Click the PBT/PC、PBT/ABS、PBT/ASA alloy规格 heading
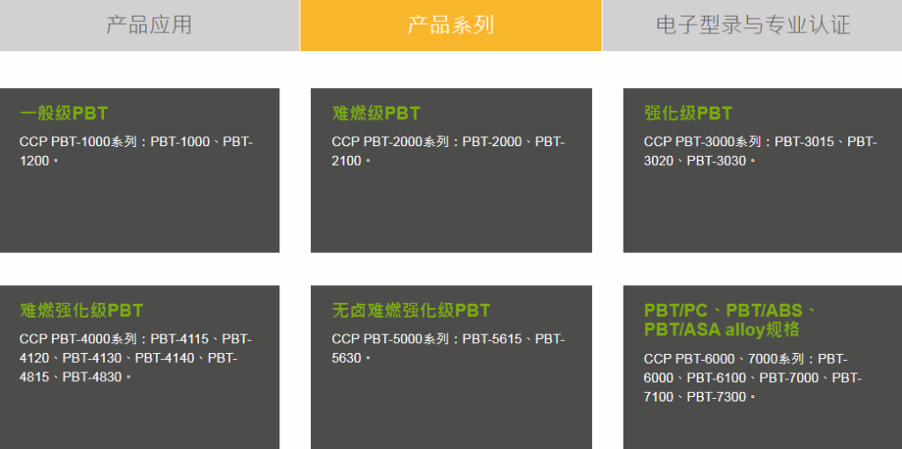Image resolution: width=902 pixels, height=449 pixels. tap(730, 320)
